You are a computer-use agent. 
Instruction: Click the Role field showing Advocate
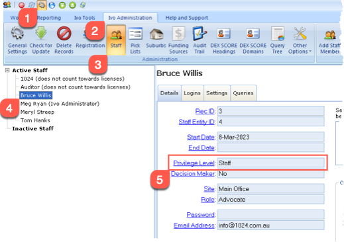point(270,199)
